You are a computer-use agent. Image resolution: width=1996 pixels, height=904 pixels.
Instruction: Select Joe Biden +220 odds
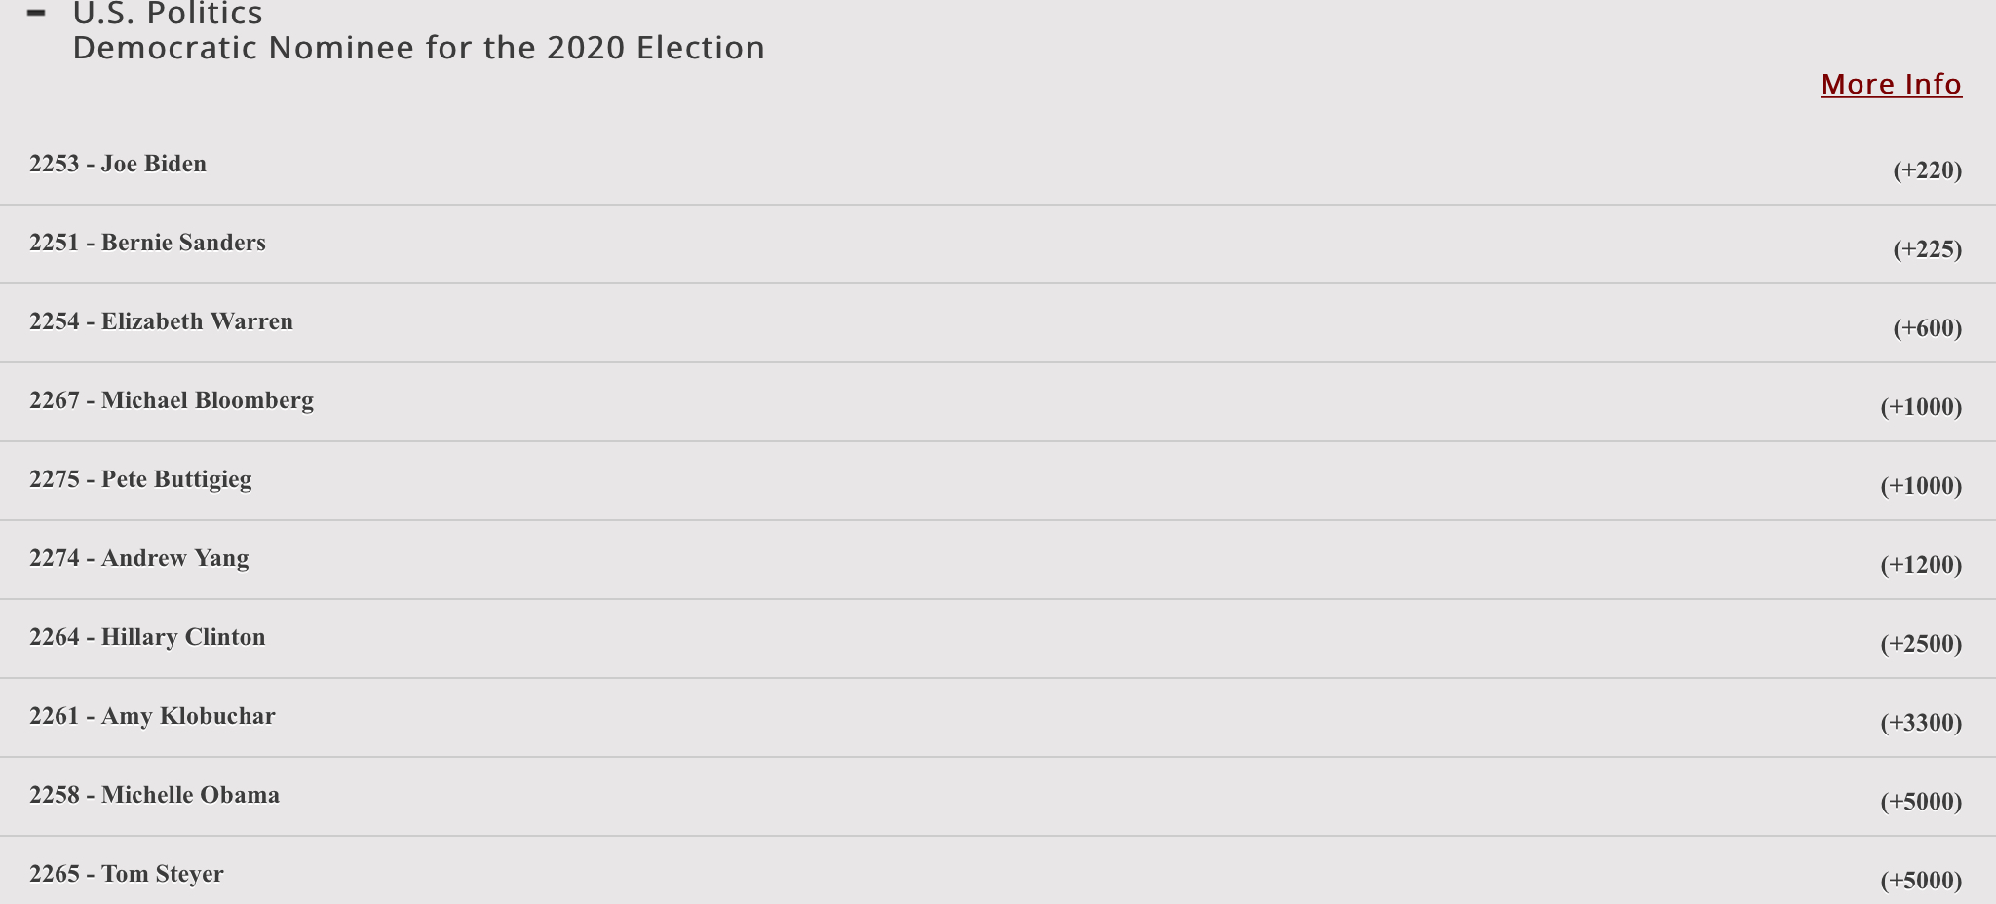coord(1927,170)
